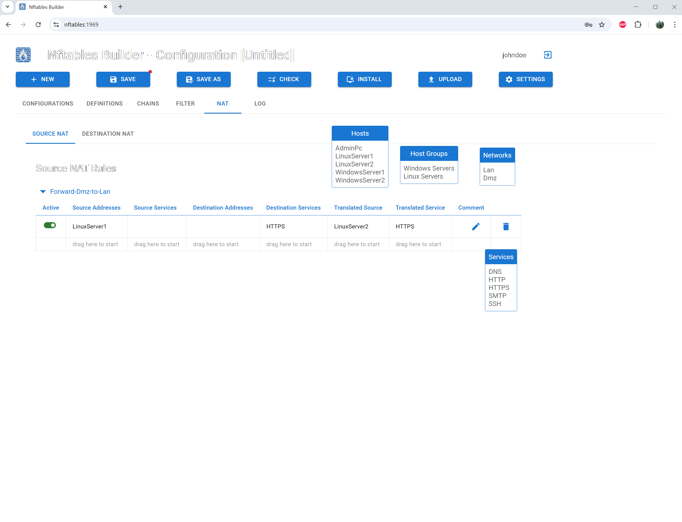The height and width of the screenshot is (522, 682).
Task: Reload the page with the refresh icon
Action: [x=38, y=25]
